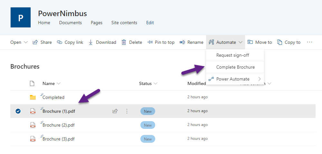Click the PowerNimbus site logo tile
The width and height of the screenshot is (322, 154).
point(21,17)
